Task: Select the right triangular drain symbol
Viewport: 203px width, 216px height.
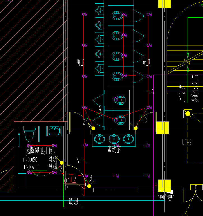Action: (170, 197)
